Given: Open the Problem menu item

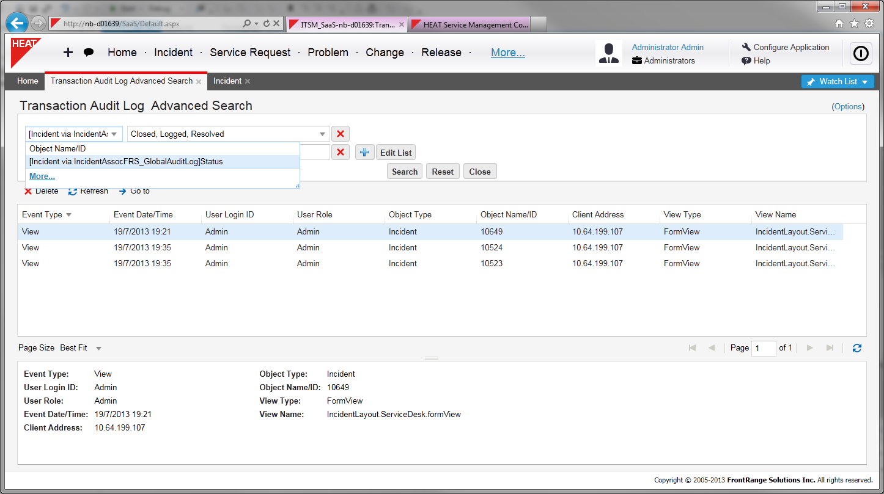Looking at the screenshot, I should pyautogui.click(x=328, y=53).
